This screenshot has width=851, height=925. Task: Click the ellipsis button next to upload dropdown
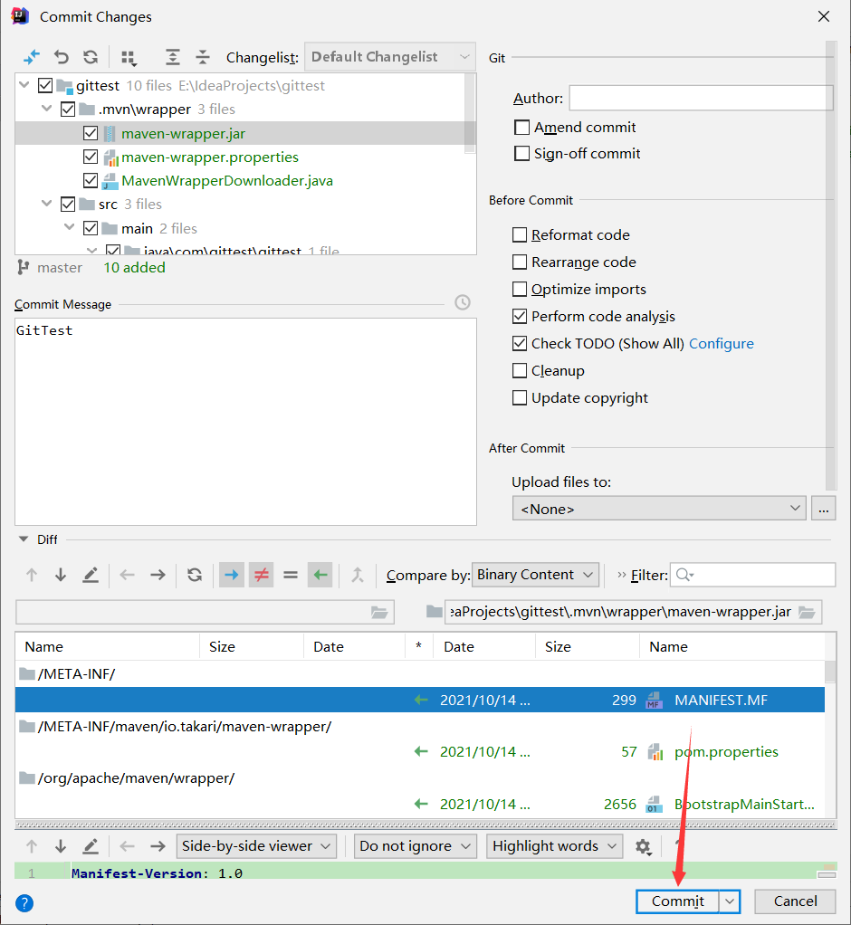(x=824, y=509)
